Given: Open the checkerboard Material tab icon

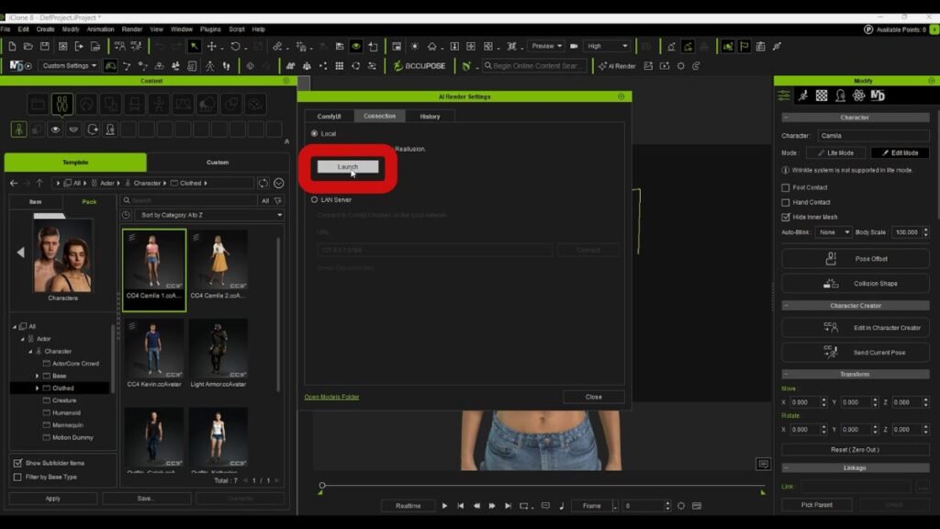Looking at the screenshot, I should [822, 96].
